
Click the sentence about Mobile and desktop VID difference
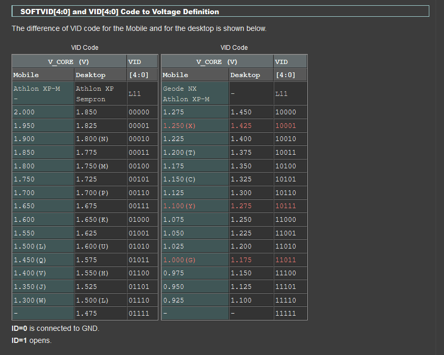(139, 29)
